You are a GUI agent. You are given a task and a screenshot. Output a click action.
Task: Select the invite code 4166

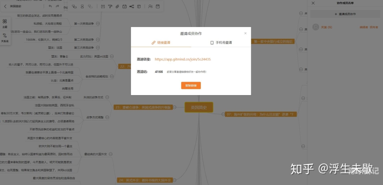(159, 72)
